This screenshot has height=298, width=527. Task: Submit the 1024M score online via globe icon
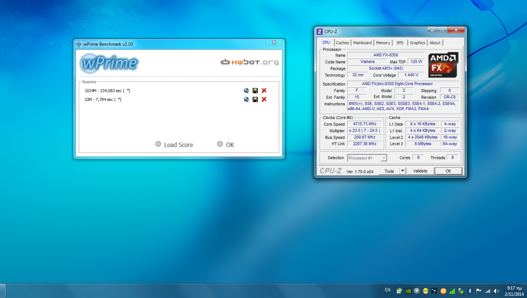coord(247,91)
